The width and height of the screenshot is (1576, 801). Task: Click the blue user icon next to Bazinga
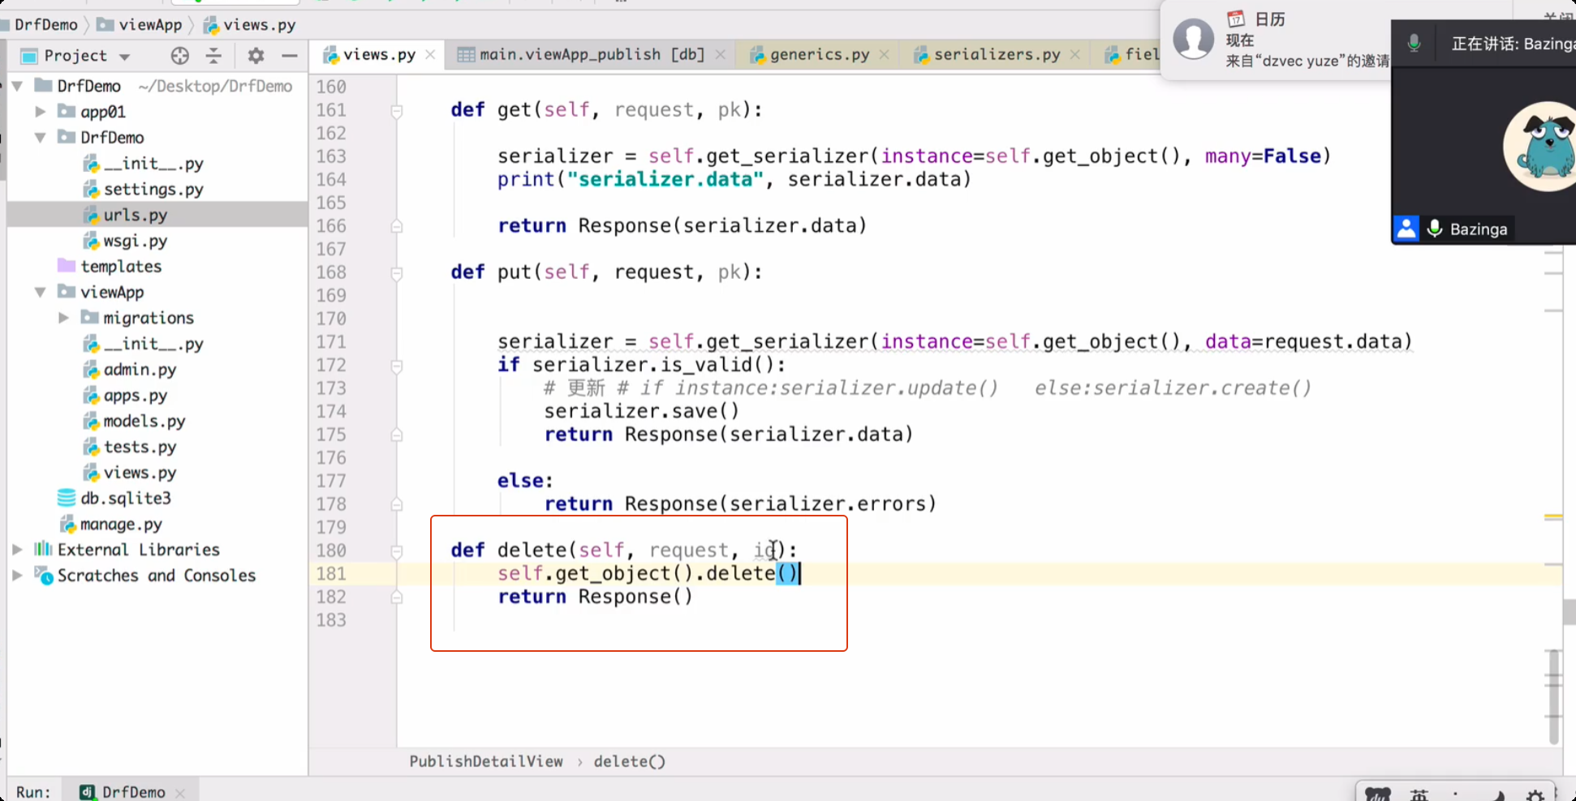click(1406, 229)
